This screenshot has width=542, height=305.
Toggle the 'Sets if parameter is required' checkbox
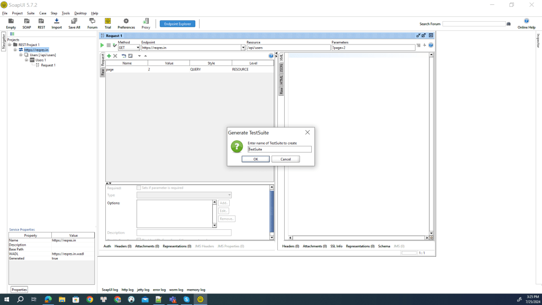point(139,188)
